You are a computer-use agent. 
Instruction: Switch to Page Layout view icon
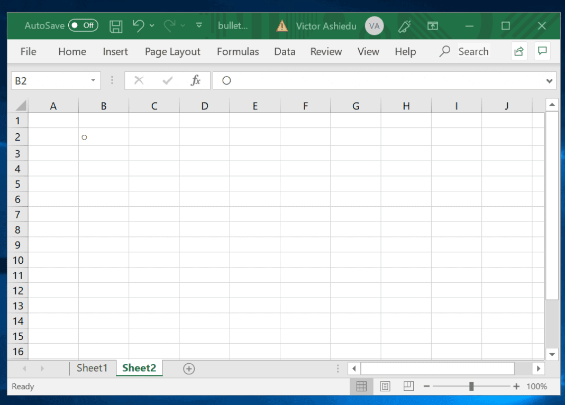(385, 386)
